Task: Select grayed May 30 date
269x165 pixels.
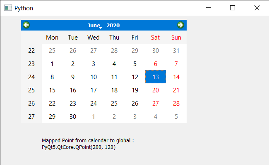Action: (x=156, y=50)
